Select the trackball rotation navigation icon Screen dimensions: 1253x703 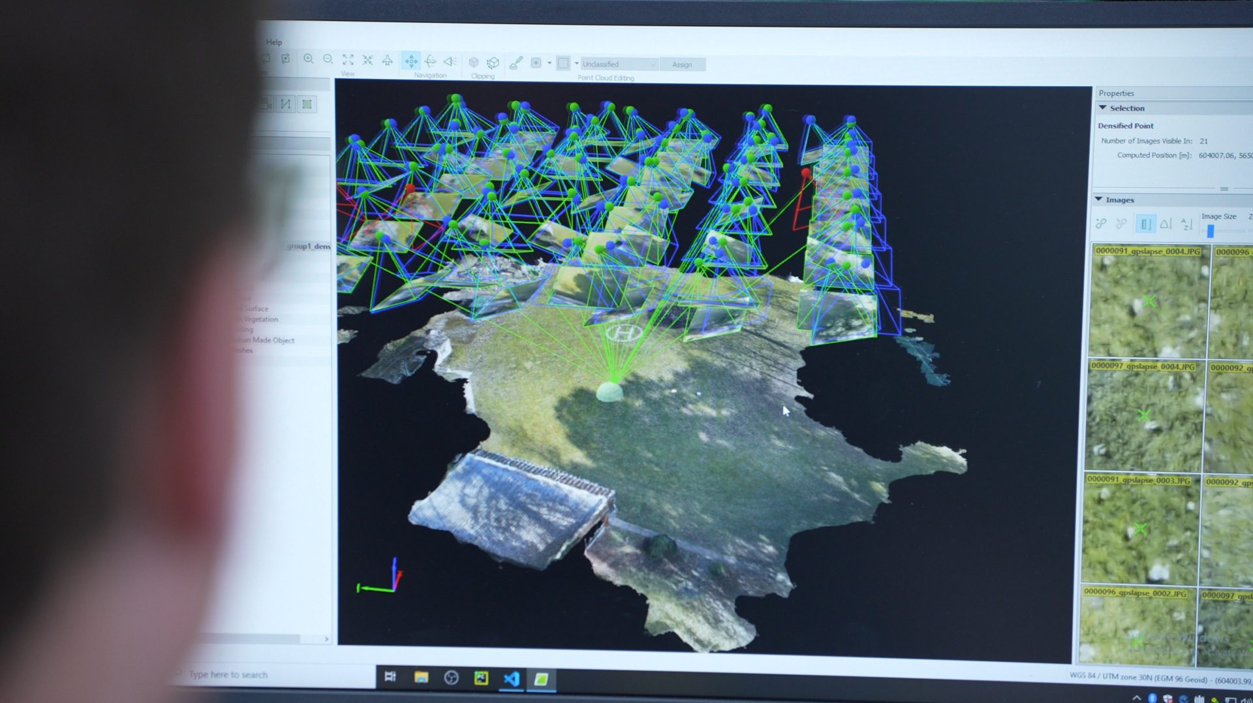click(431, 61)
